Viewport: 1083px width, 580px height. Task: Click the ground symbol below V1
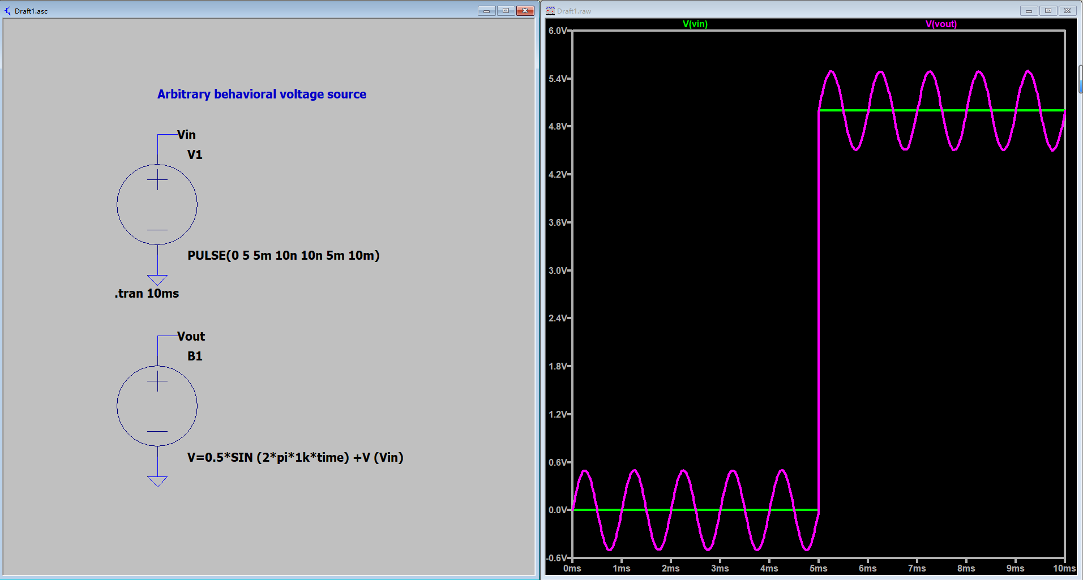(x=157, y=280)
